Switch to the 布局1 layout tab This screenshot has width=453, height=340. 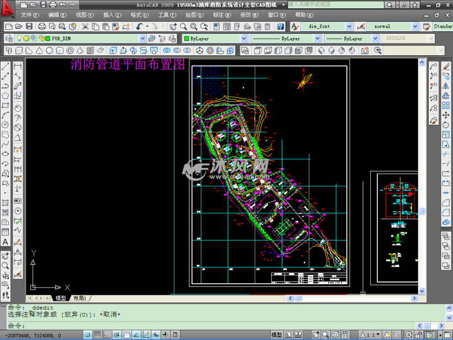(80, 299)
